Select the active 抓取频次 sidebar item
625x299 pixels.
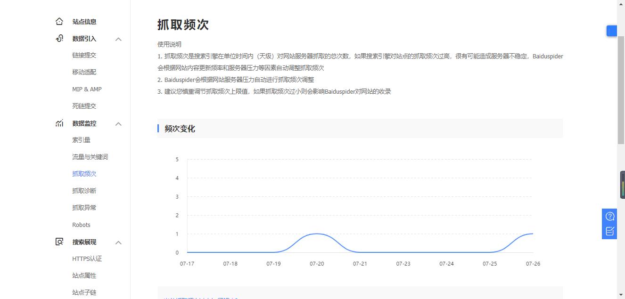point(84,174)
